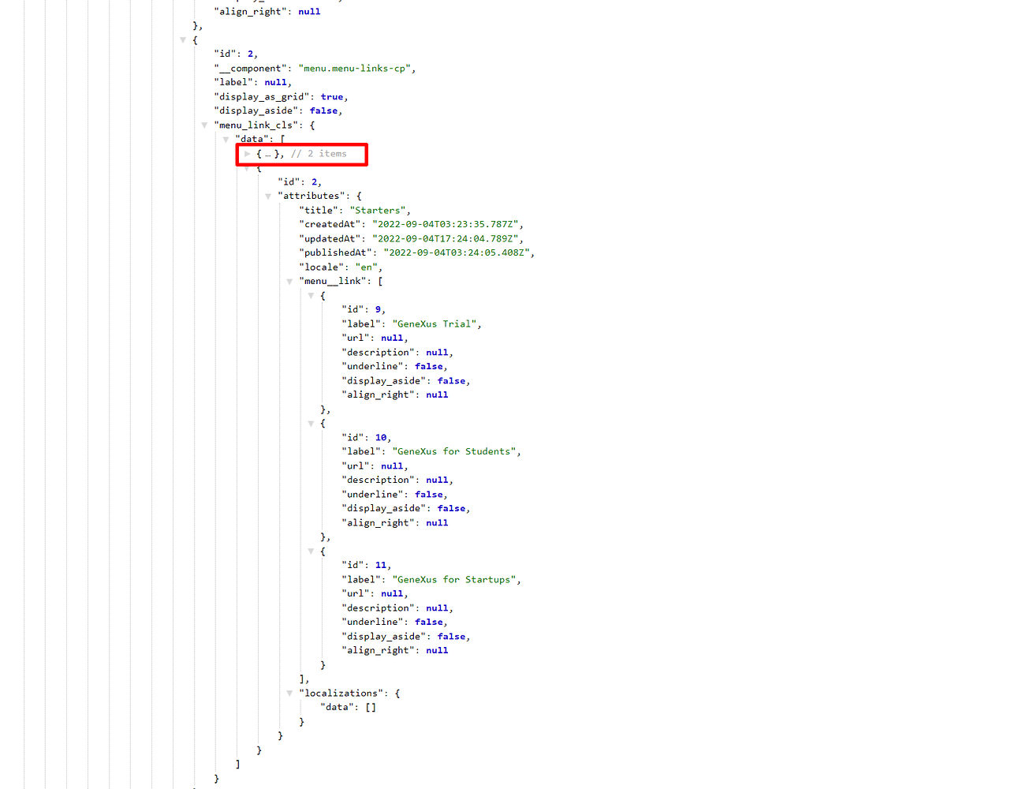Collapse the object with "id": 11

(311, 551)
